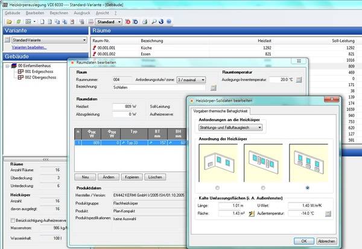This screenshot has height=249, width=362.
Task: Click the Kopieren button
Action: coord(131,177)
